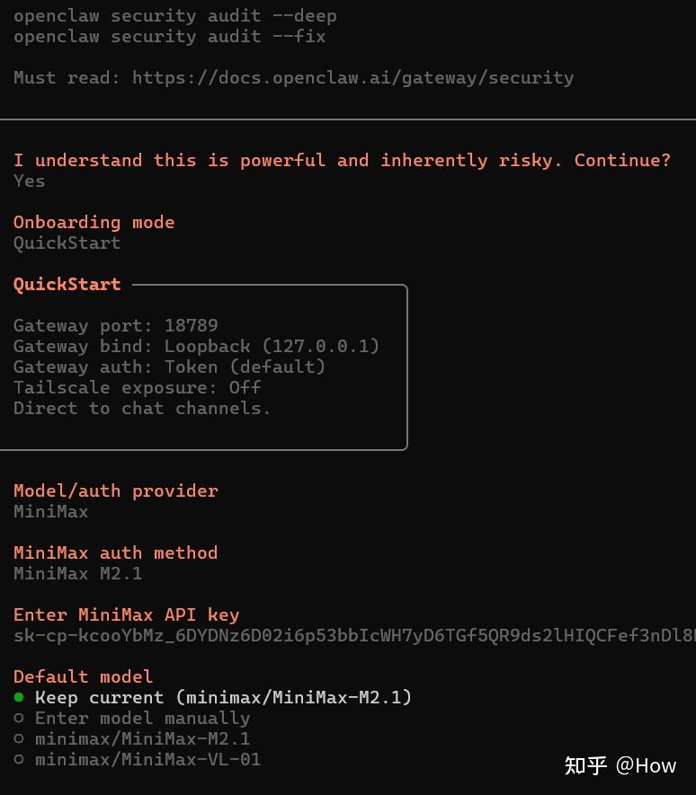Click the Zhihu watermark logo

click(x=585, y=765)
